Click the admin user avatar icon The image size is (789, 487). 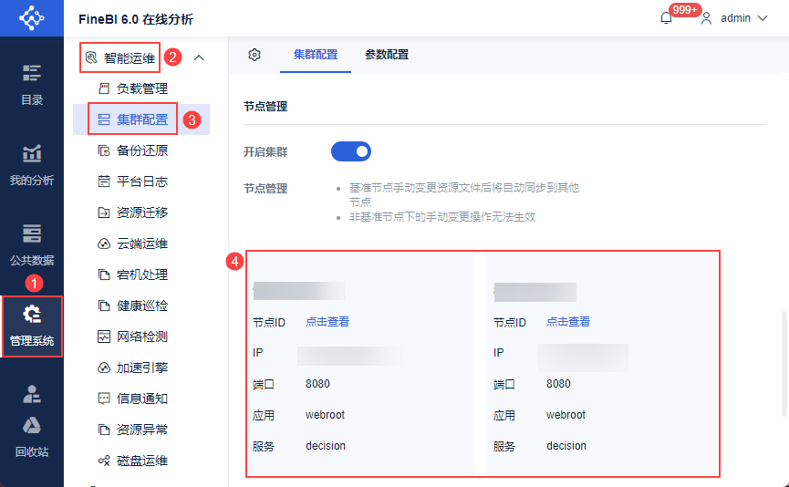(x=706, y=18)
